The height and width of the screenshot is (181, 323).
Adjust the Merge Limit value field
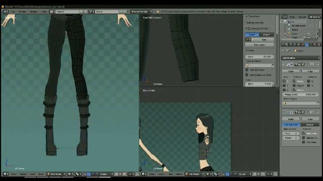(x=300, y=95)
